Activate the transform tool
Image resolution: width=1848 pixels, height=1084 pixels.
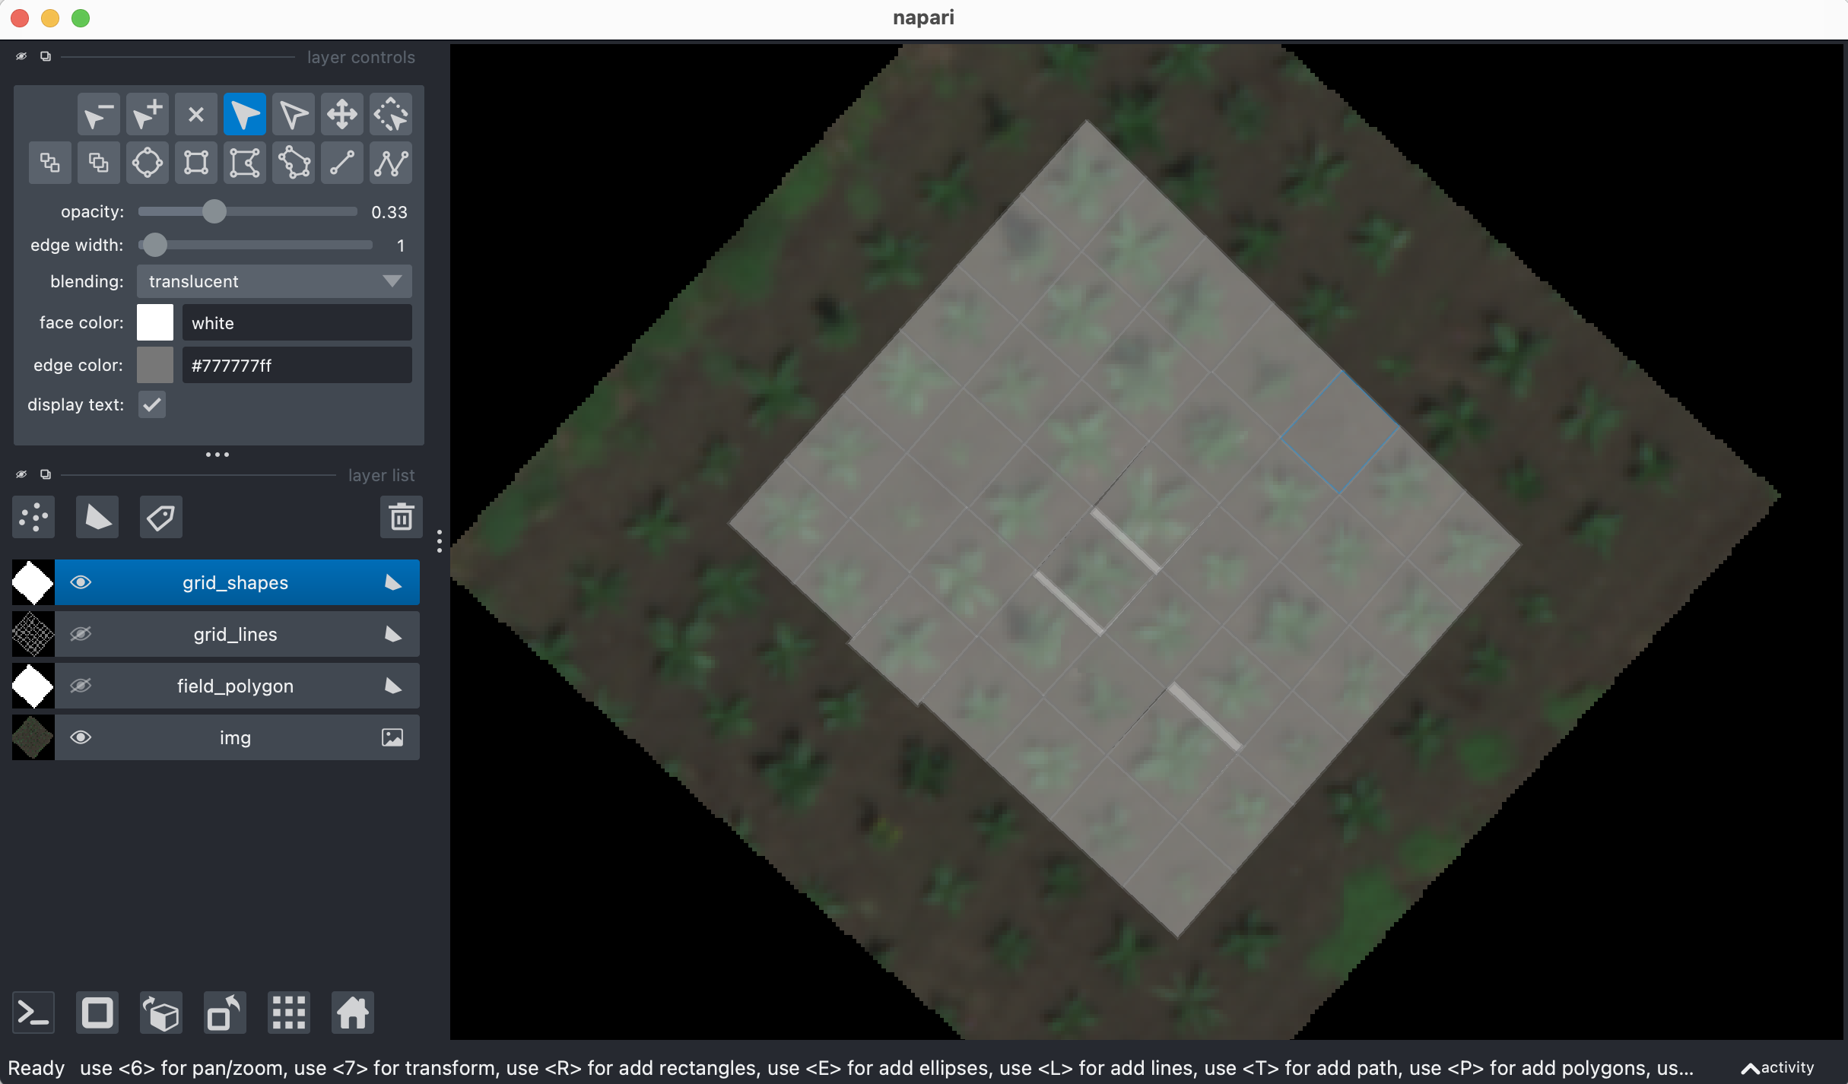click(390, 115)
